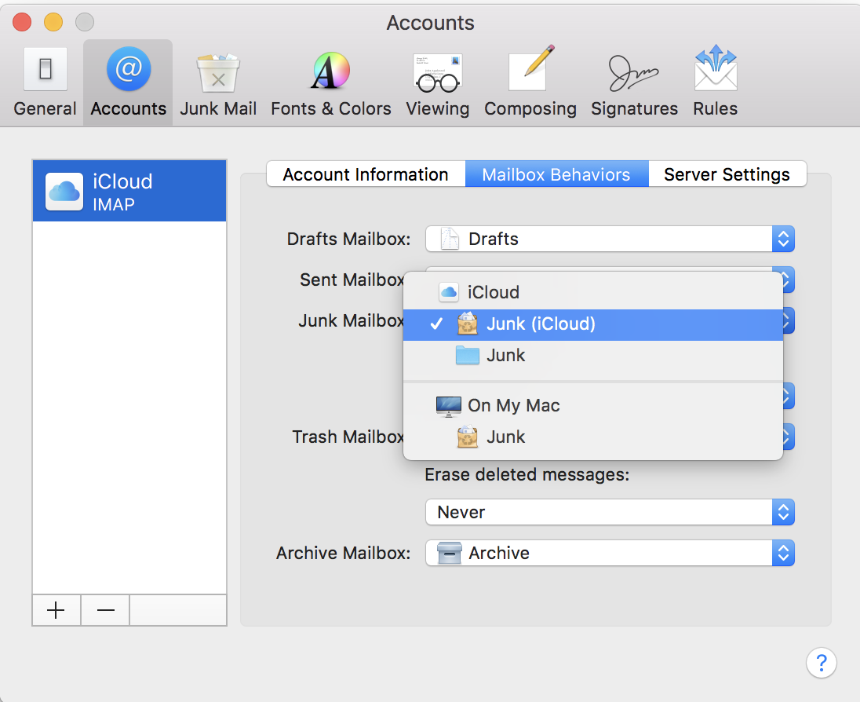Screen dimensions: 860x702
Task: Switch to the Mailbox Behaviors tab
Action: pos(556,174)
